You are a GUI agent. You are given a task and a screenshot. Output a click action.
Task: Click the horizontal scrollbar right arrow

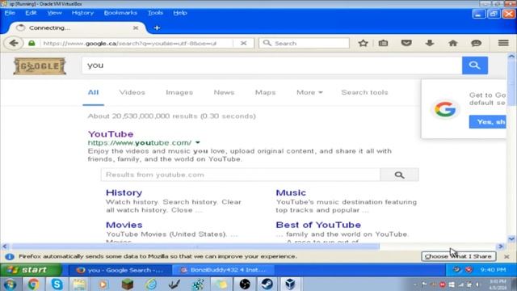(501, 247)
